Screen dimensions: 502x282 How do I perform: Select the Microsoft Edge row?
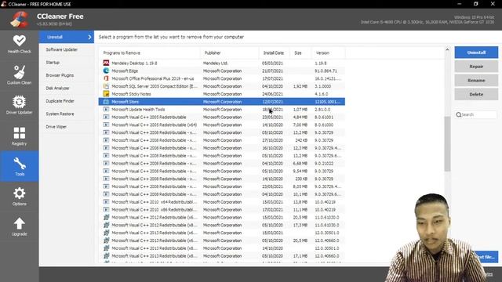[x=222, y=70]
